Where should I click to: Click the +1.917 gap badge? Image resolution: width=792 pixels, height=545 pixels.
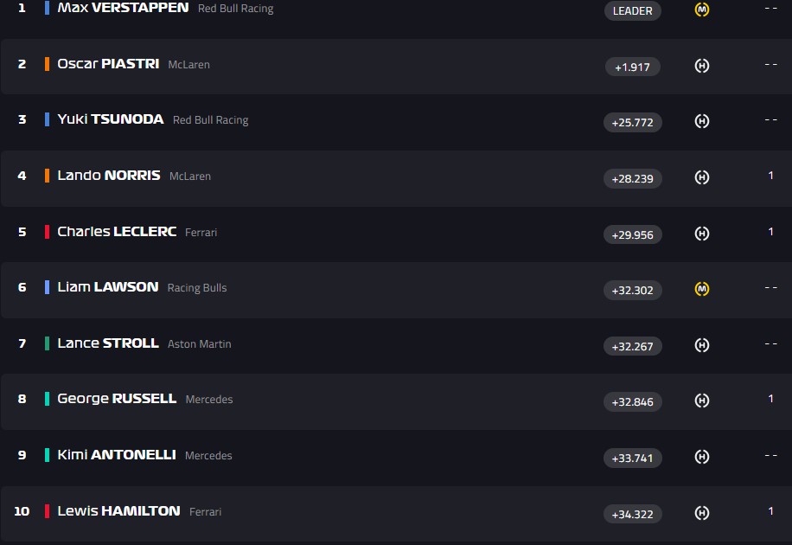click(x=633, y=67)
